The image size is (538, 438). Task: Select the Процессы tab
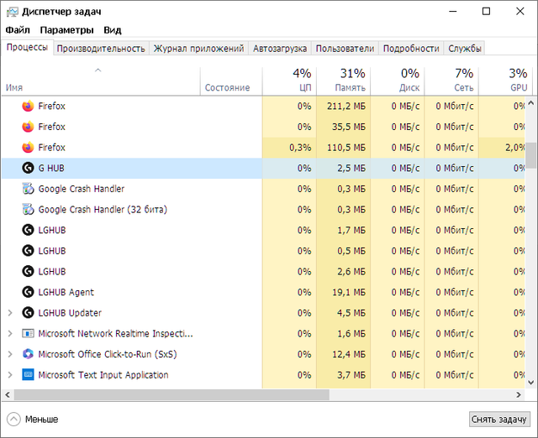[27, 47]
